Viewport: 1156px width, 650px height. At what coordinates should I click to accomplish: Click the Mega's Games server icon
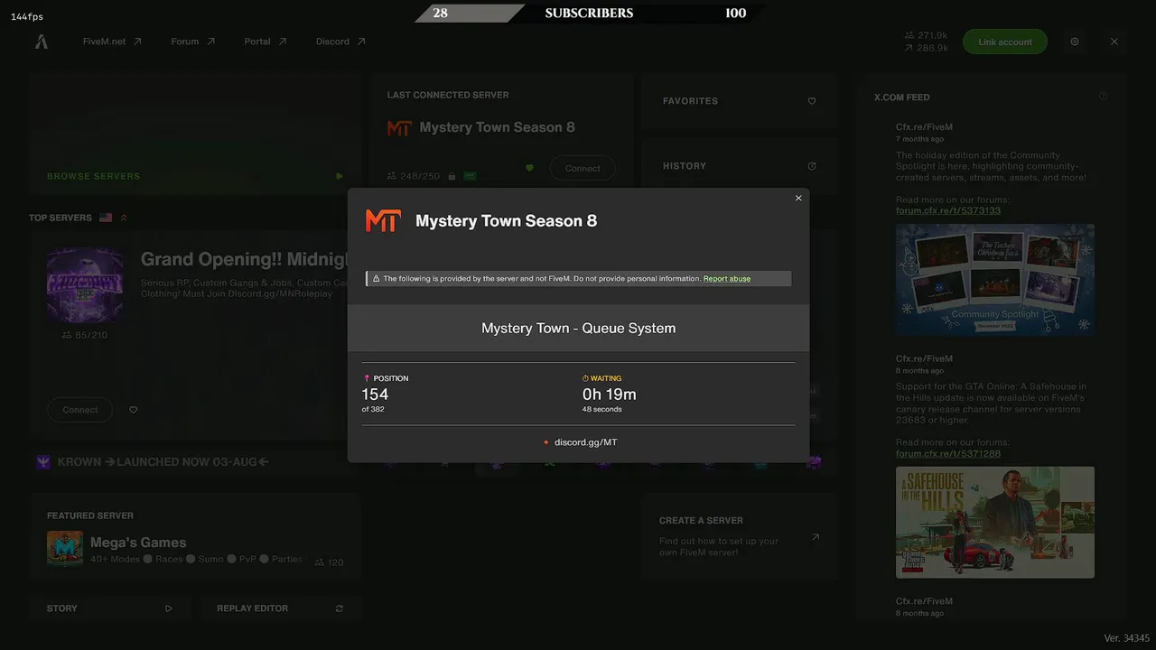click(65, 549)
